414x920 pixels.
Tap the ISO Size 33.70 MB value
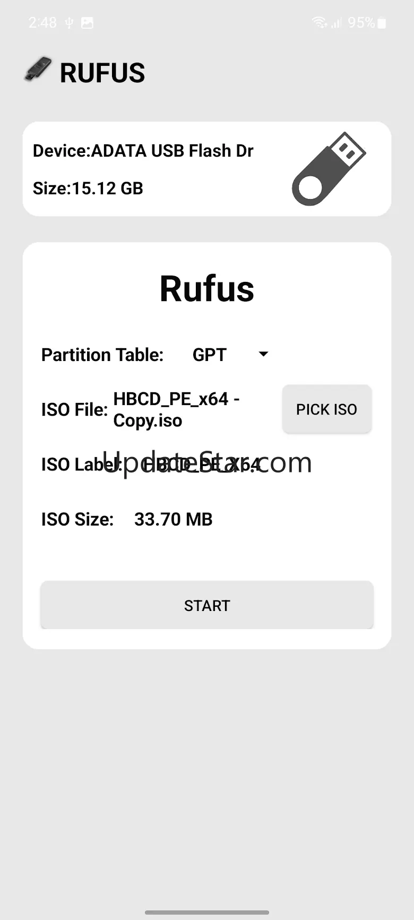pos(173,519)
